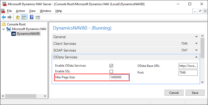This screenshot has width=208, height=105.
Task: Click the Back arrow toolbar icon
Action: point(4,17)
